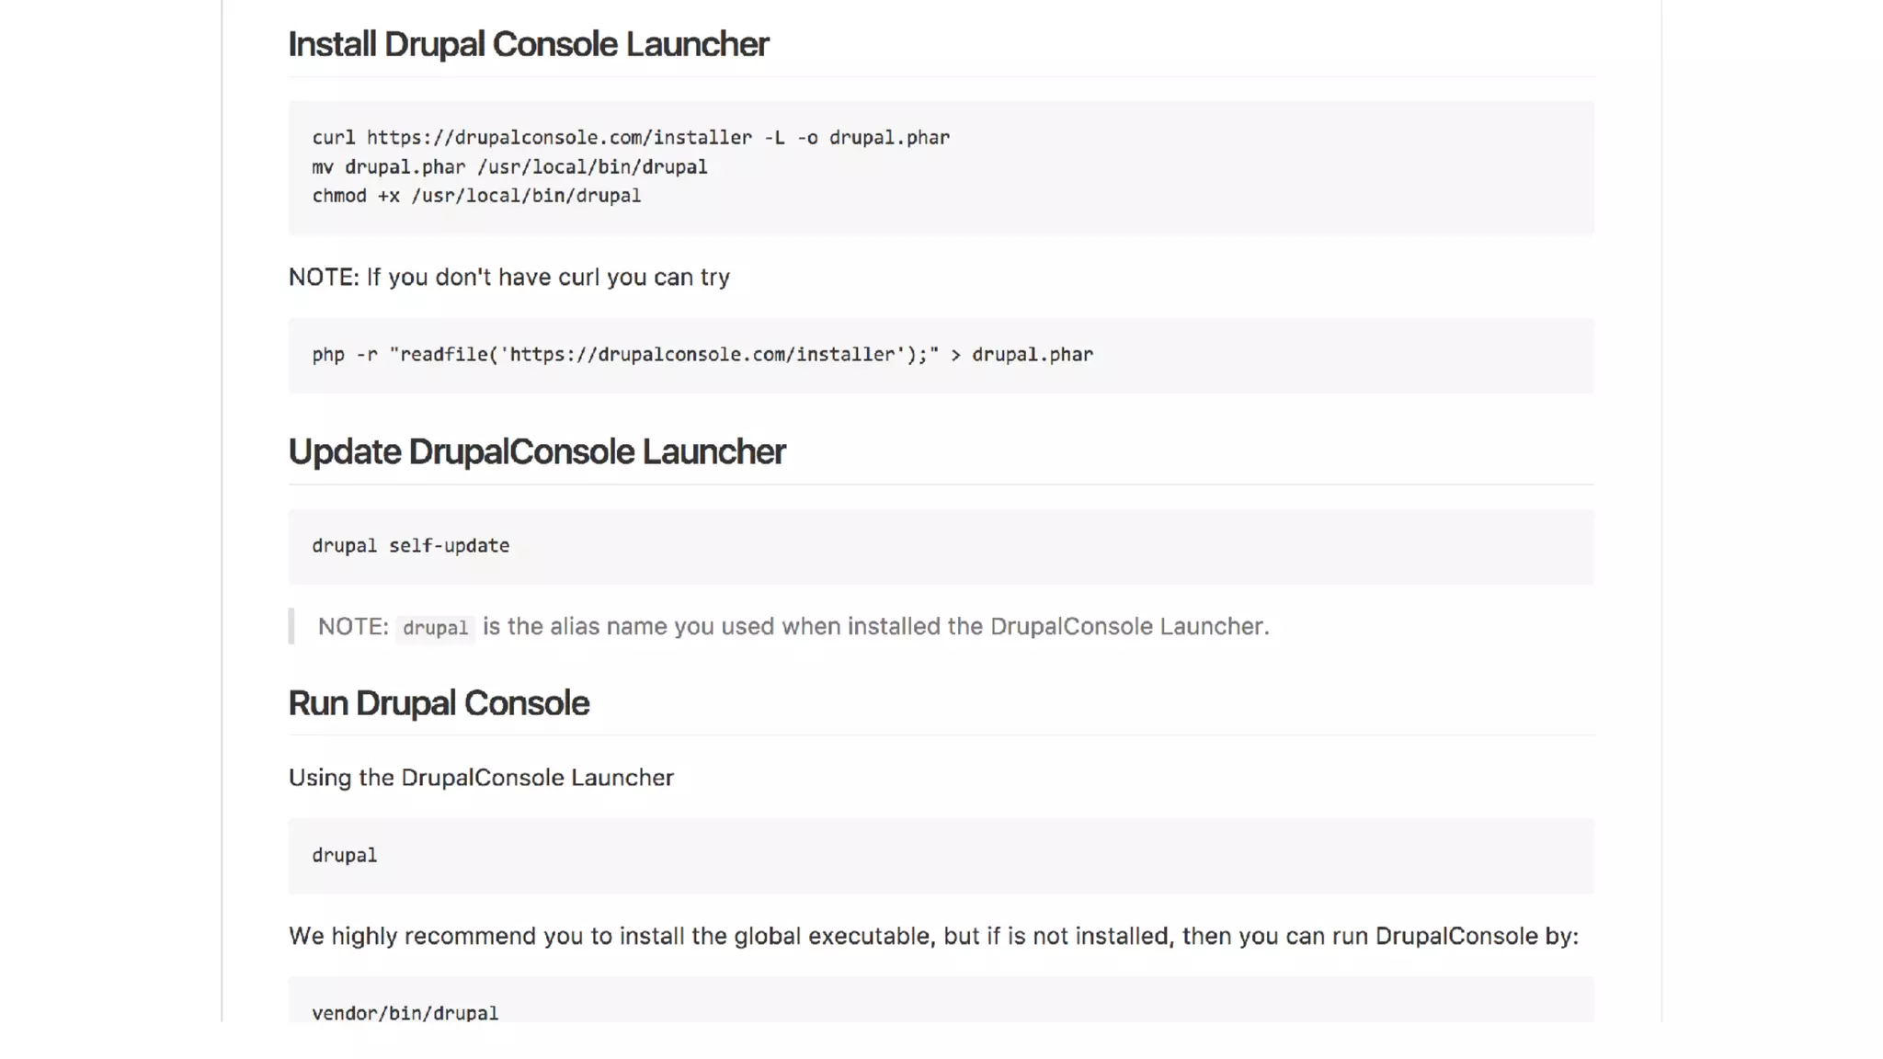Image resolution: width=1883 pixels, height=1059 pixels.
Task: Click the "Update DrupalConsole Launcher" heading
Action: [x=536, y=451]
